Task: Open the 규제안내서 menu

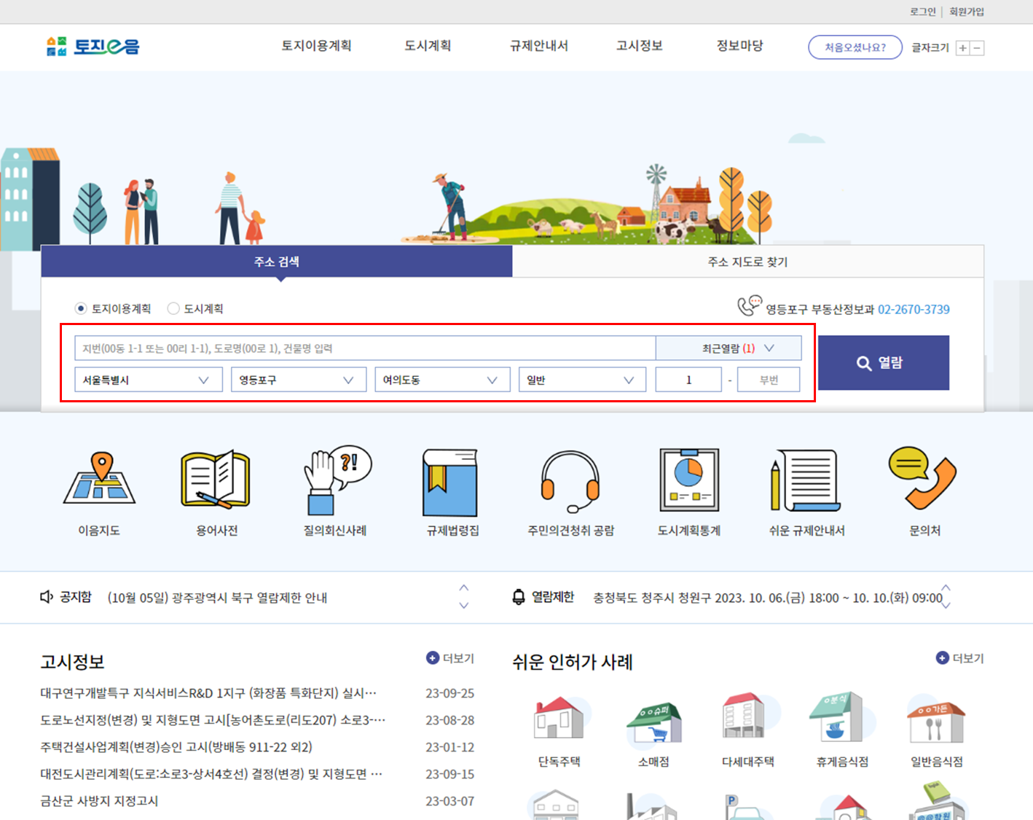Action: click(x=538, y=46)
